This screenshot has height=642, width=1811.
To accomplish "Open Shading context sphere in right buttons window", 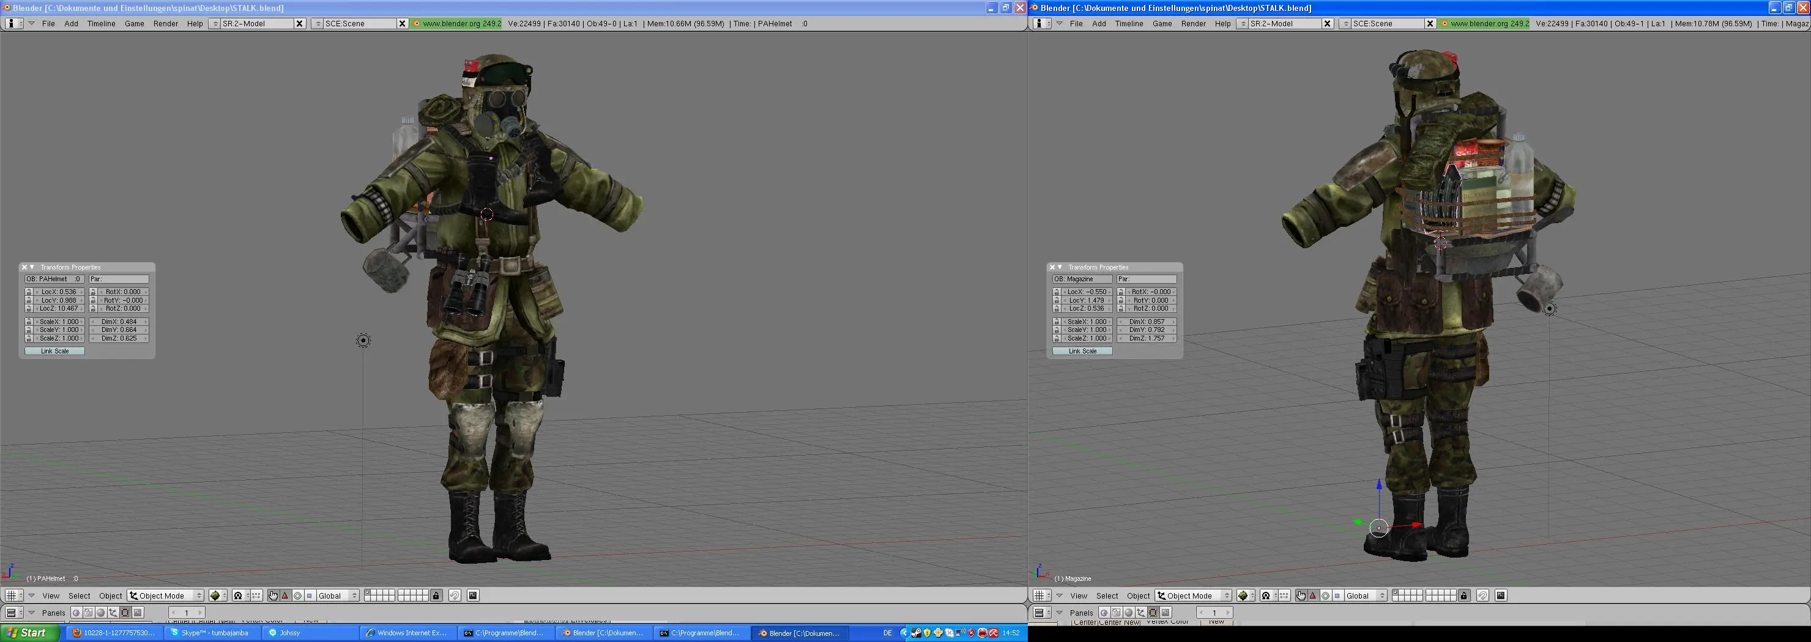I will tap(1129, 613).
